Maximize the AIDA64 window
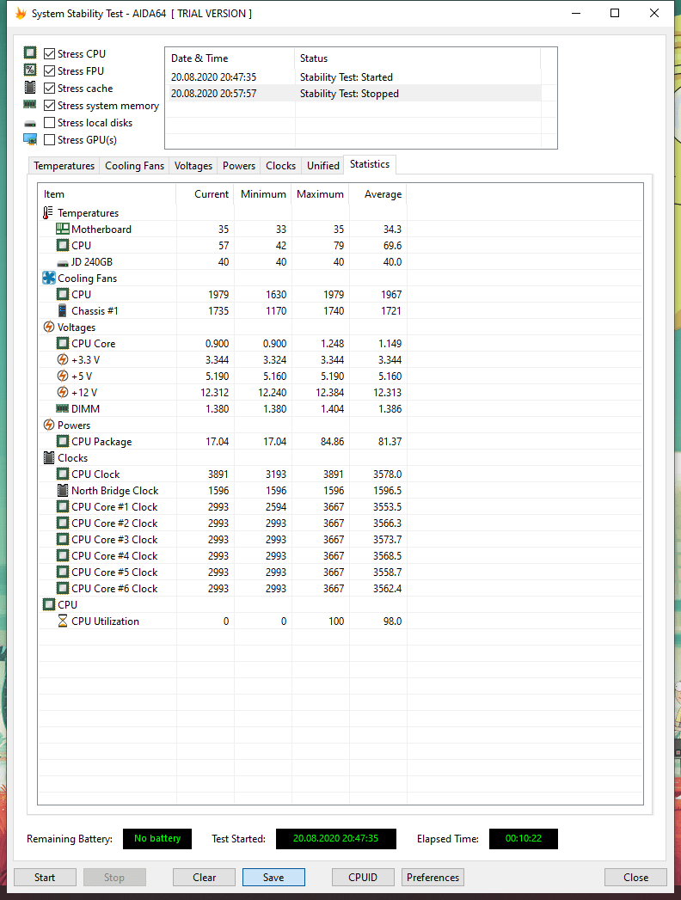The height and width of the screenshot is (900, 681). tap(615, 13)
